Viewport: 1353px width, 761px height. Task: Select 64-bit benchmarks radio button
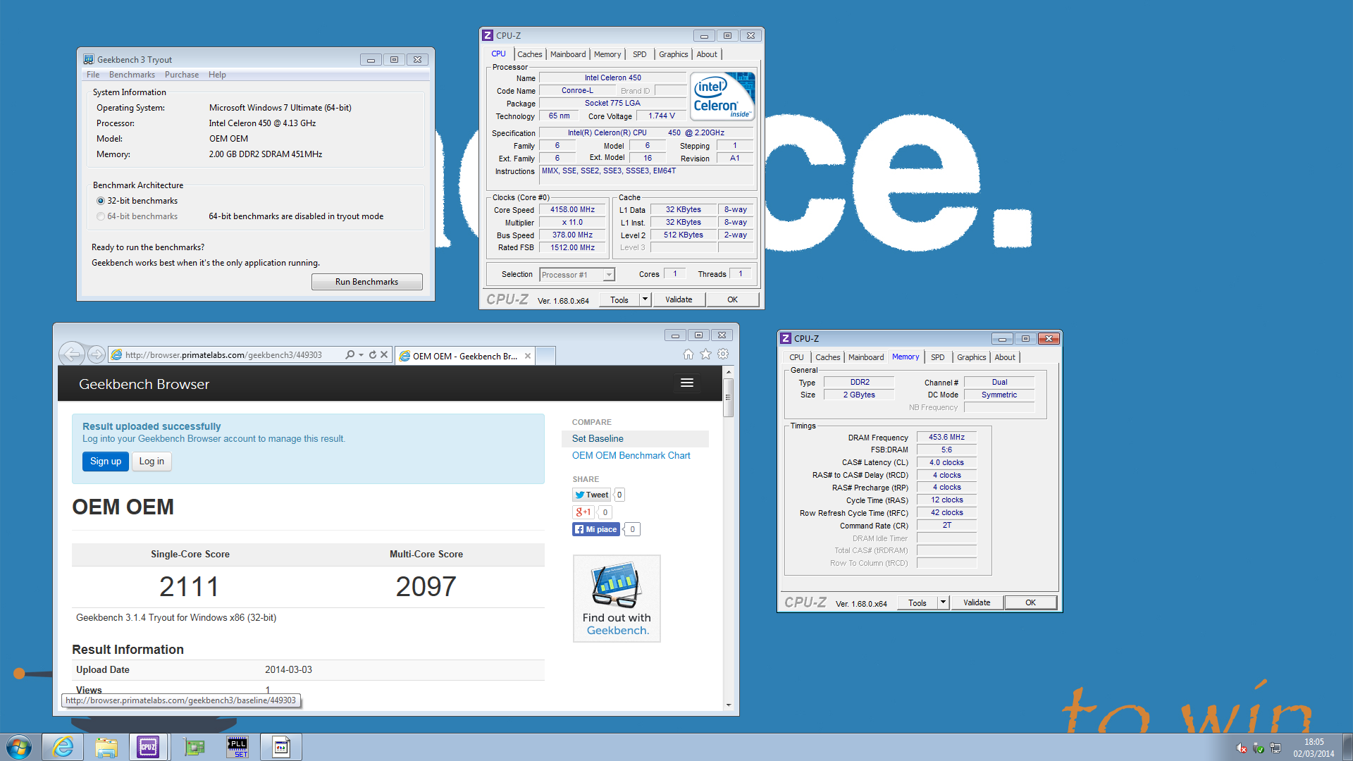point(101,216)
